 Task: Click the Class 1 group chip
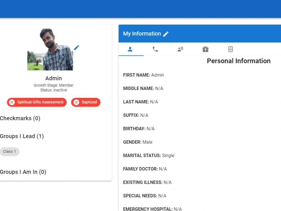(10, 152)
